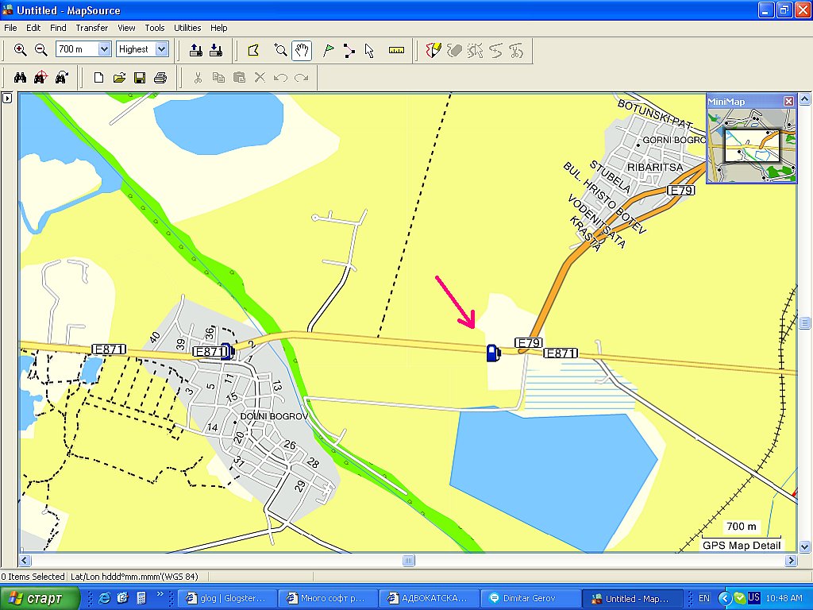Open the 700 m zoom scale dropdown
The width and height of the screenshot is (813, 610).
pos(104,49)
